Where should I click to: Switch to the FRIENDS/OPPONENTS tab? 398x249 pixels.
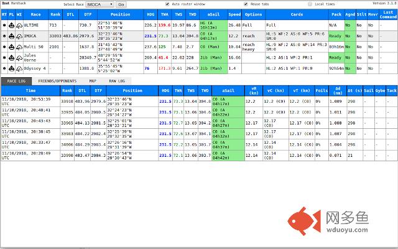[57, 81]
